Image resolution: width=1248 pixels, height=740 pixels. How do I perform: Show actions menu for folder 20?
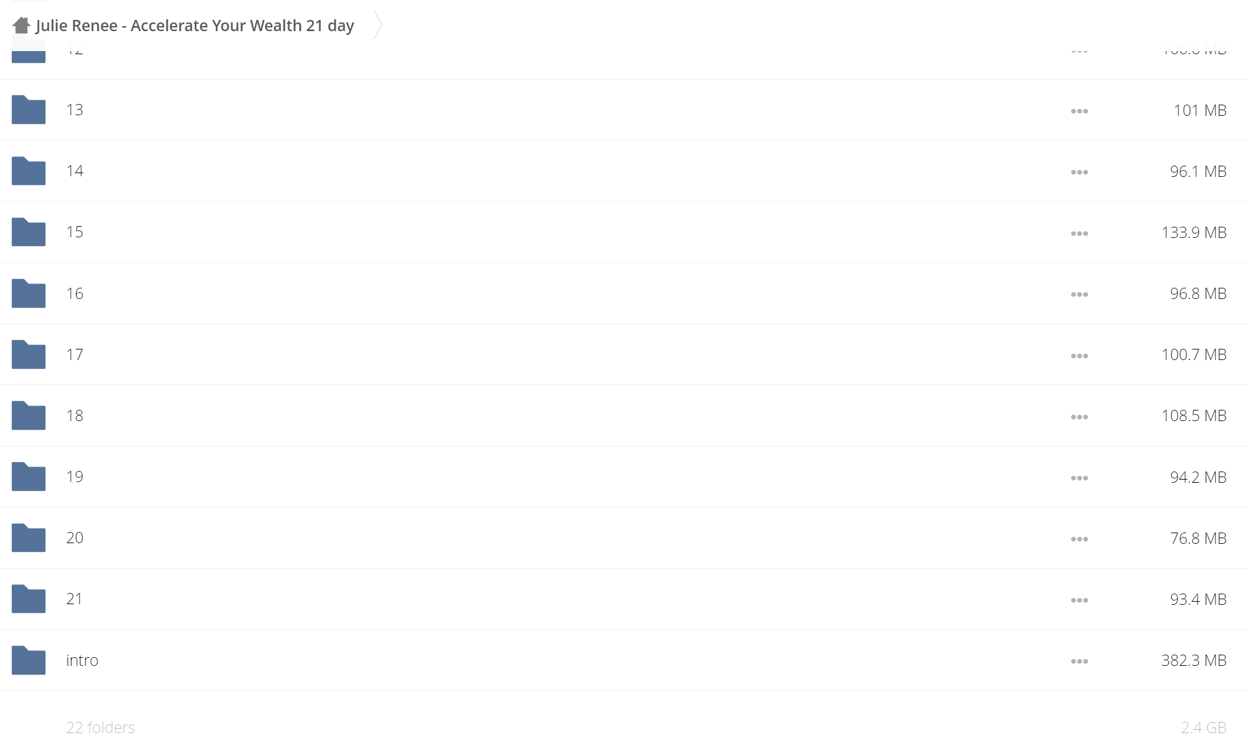(x=1079, y=539)
